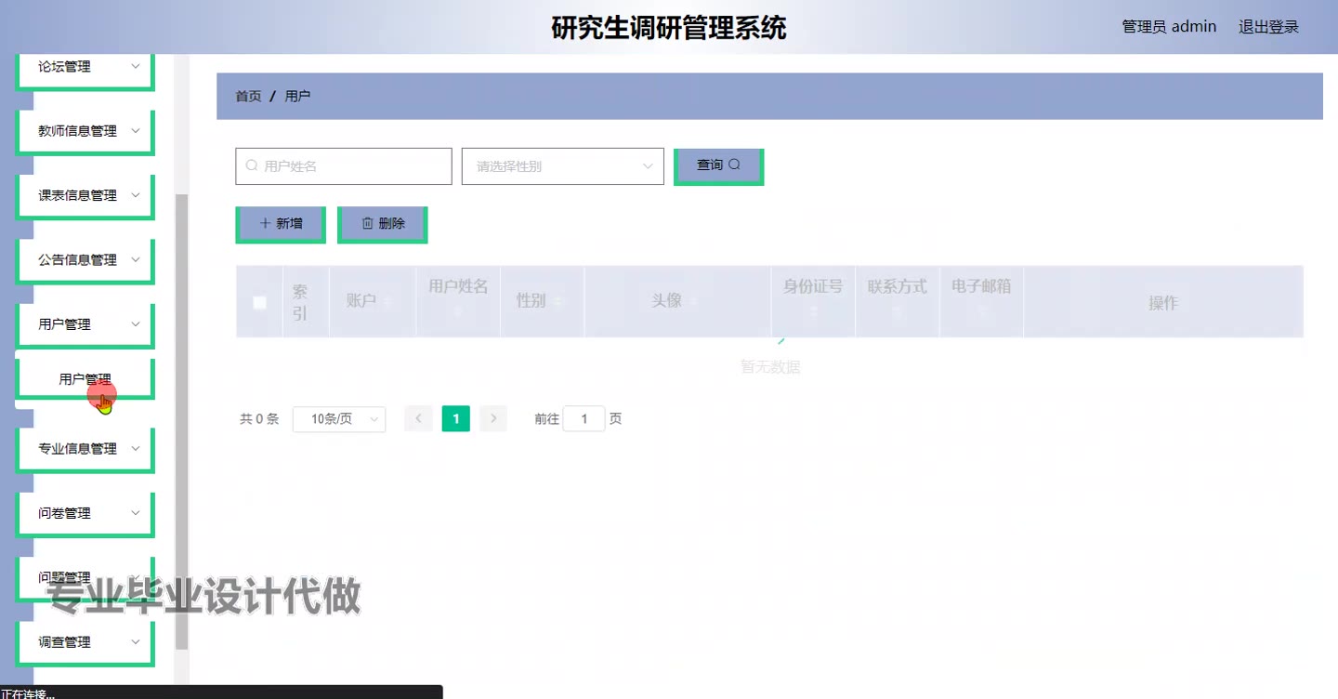Click the sidebar vertical scrollbar

pos(181,418)
